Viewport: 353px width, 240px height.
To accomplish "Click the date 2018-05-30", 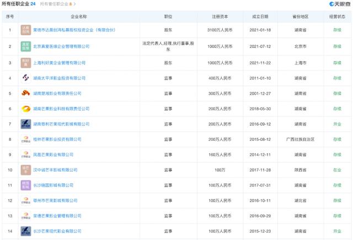I will [x=260, y=109].
